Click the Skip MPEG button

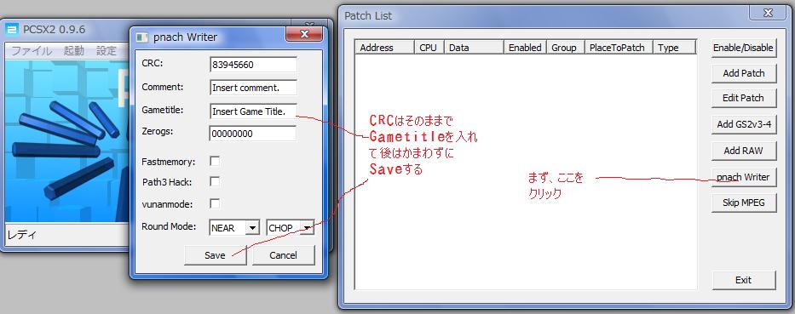[x=743, y=203]
